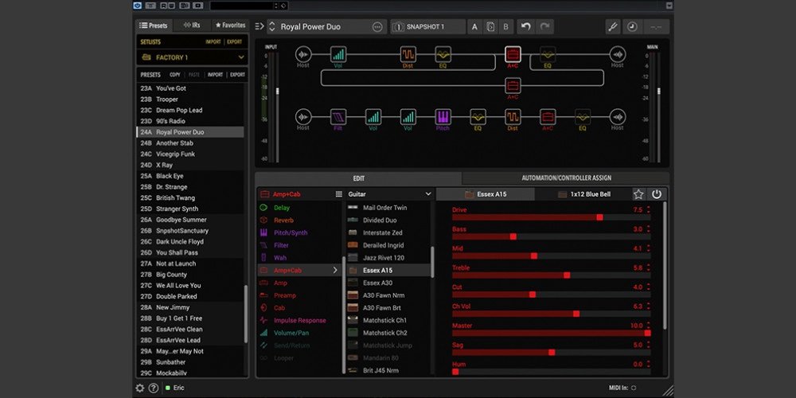Open the wrench preferences icon
The image size is (796, 398).
[x=612, y=27]
